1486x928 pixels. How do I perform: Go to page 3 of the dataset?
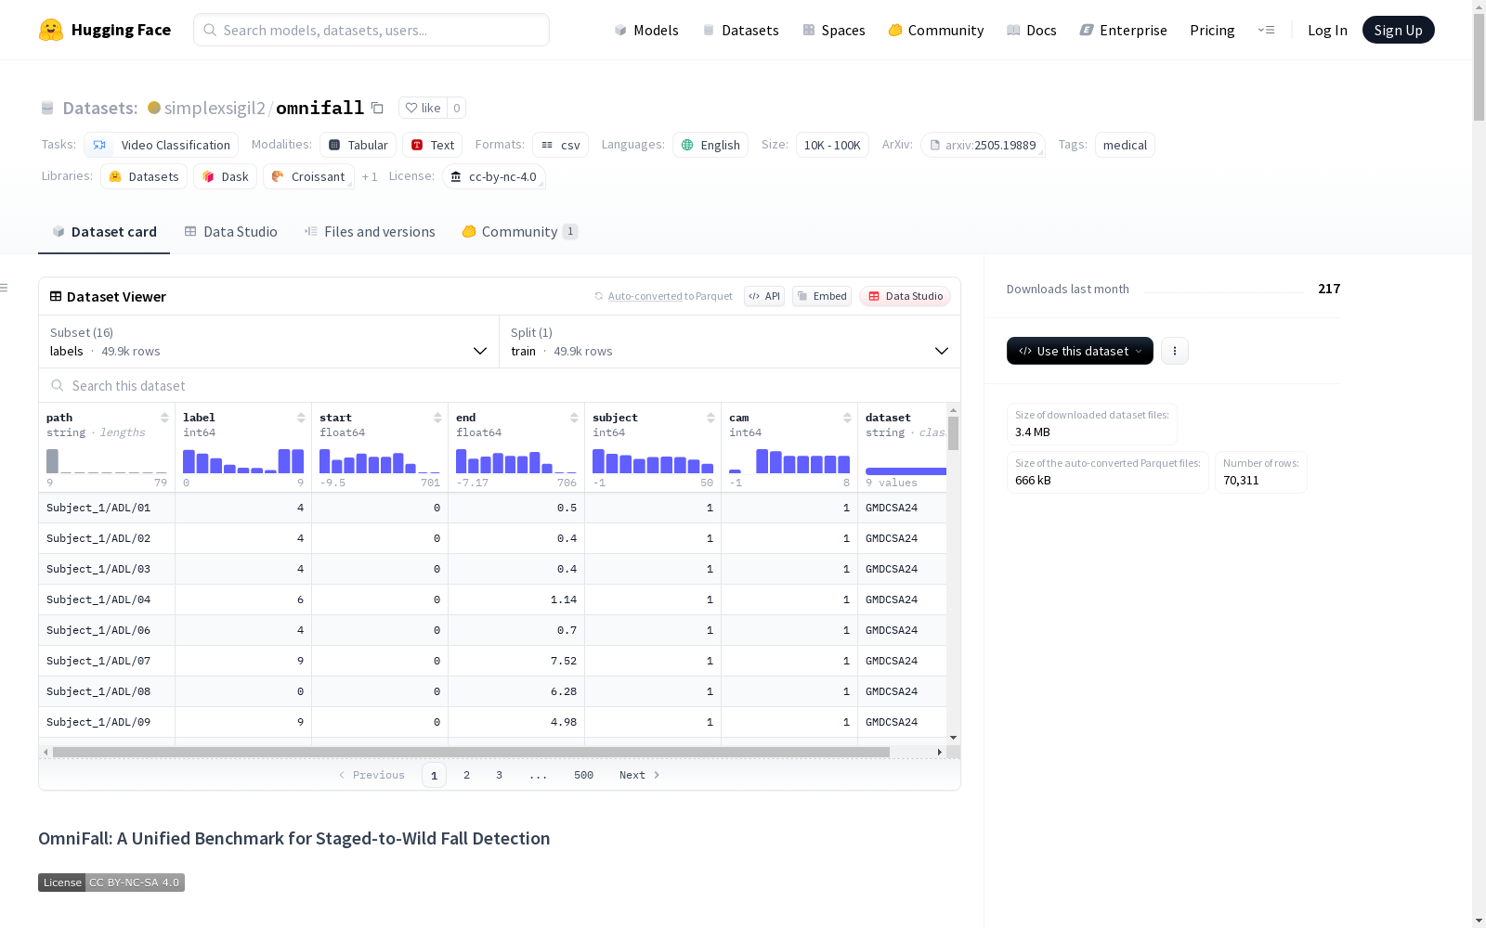(x=499, y=775)
